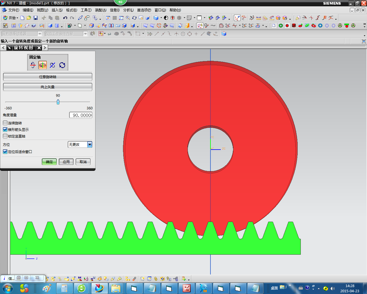This screenshot has height=294, width=367.
Task: Uncheck the 锥形箭头显示 checkbox
Action: (x=5, y=129)
